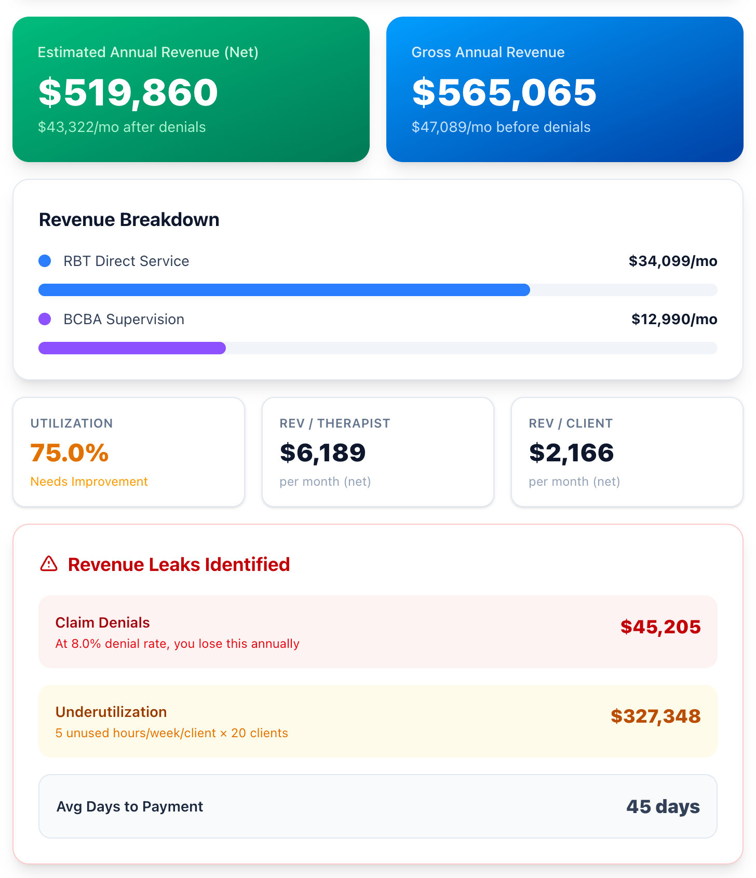
Task: Click the $45,205 claim denials amount
Action: (x=661, y=627)
